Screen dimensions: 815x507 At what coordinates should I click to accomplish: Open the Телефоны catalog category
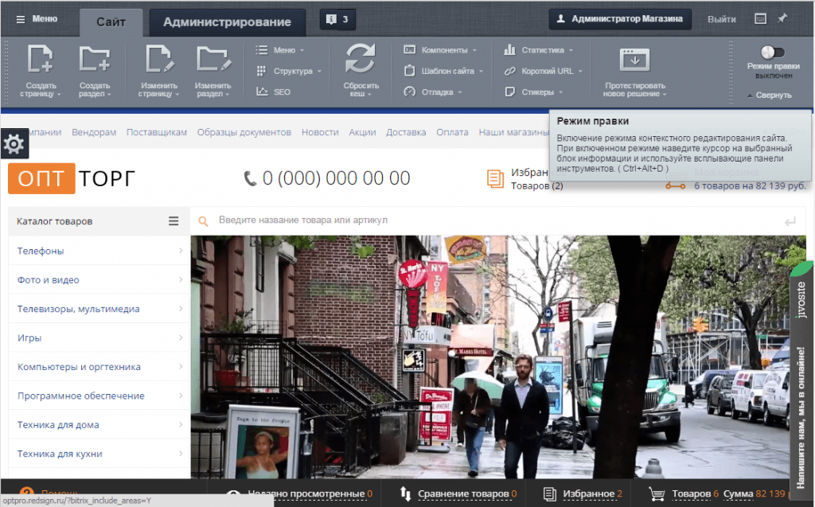coord(99,251)
